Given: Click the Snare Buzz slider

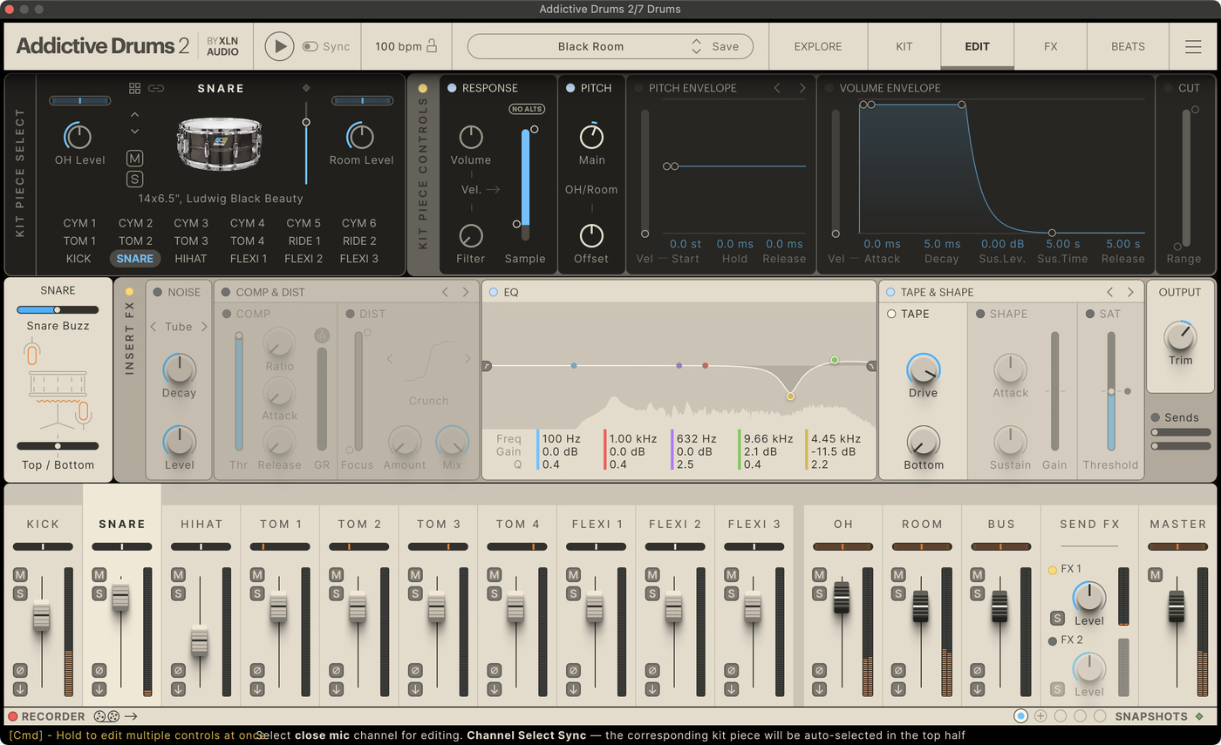Looking at the screenshot, I should click(x=58, y=309).
